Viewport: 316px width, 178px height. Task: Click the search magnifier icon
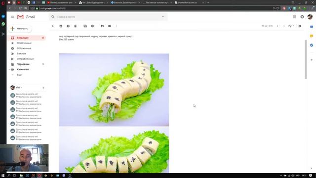pyautogui.click(x=53, y=17)
